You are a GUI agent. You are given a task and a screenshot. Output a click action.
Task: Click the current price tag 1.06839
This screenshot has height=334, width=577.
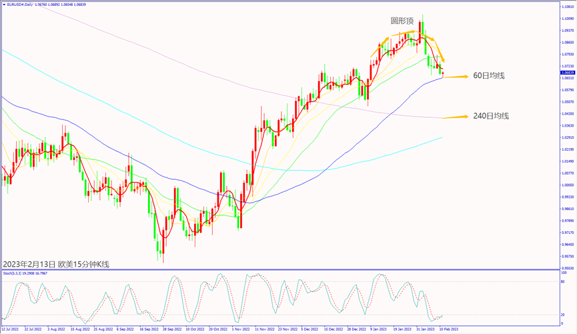click(x=566, y=72)
